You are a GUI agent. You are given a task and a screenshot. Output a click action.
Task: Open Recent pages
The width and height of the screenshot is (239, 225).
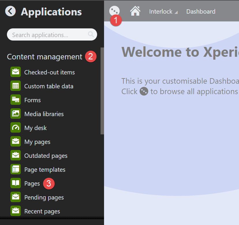pos(42,212)
